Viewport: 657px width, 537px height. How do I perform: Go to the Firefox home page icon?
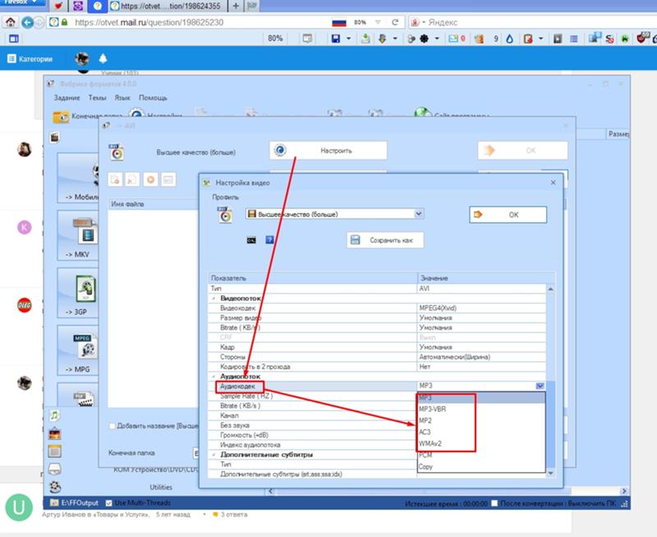pos(11,22)
